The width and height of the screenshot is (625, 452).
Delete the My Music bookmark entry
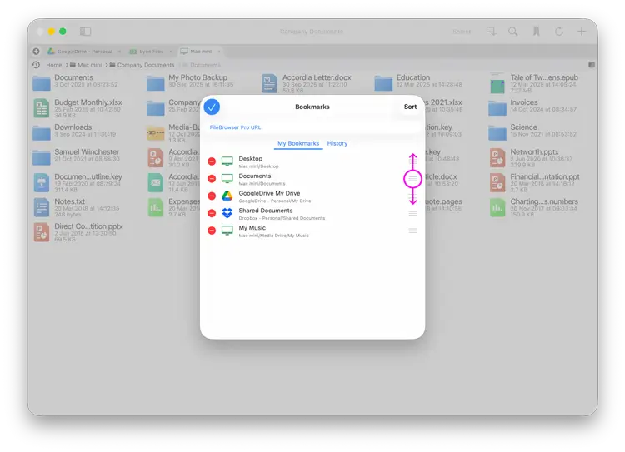click(212, 231)
